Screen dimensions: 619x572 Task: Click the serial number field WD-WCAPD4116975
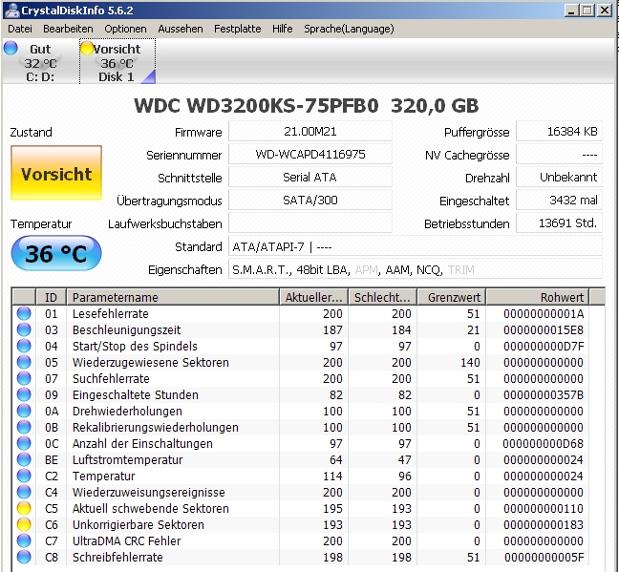point(309,155)
